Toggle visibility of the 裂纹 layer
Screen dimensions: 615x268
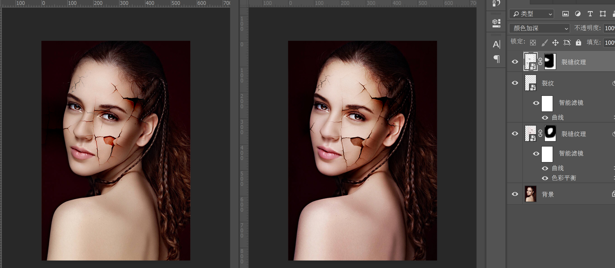click(515, 83)
